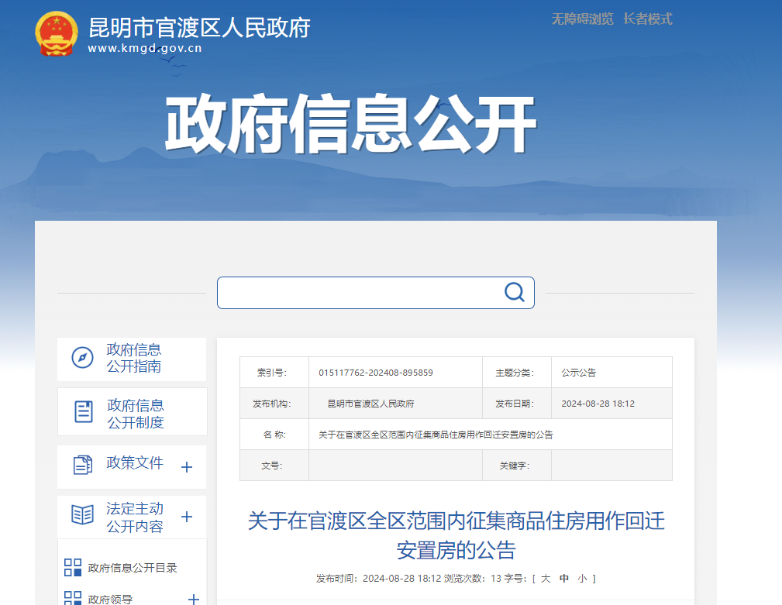Open the 政府信息公开指南 menu item
Viewport: 782px width, 605px height.
click(x=133, y=358)
